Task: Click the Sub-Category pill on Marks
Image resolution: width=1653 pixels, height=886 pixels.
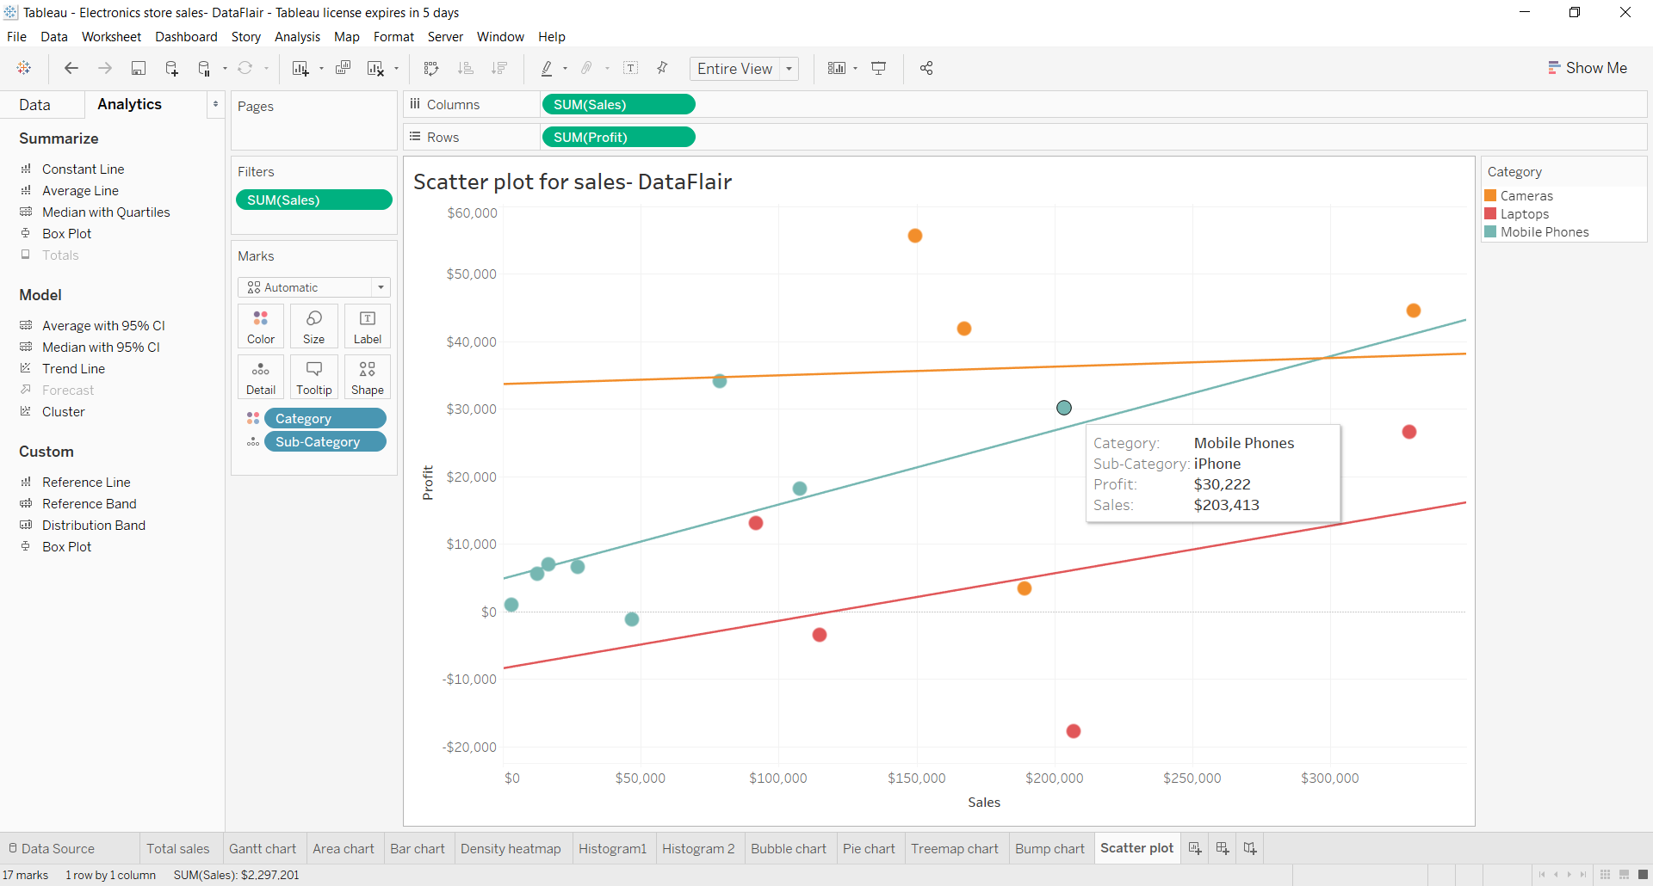Action: pyautogui.click(x=325, y=441)
